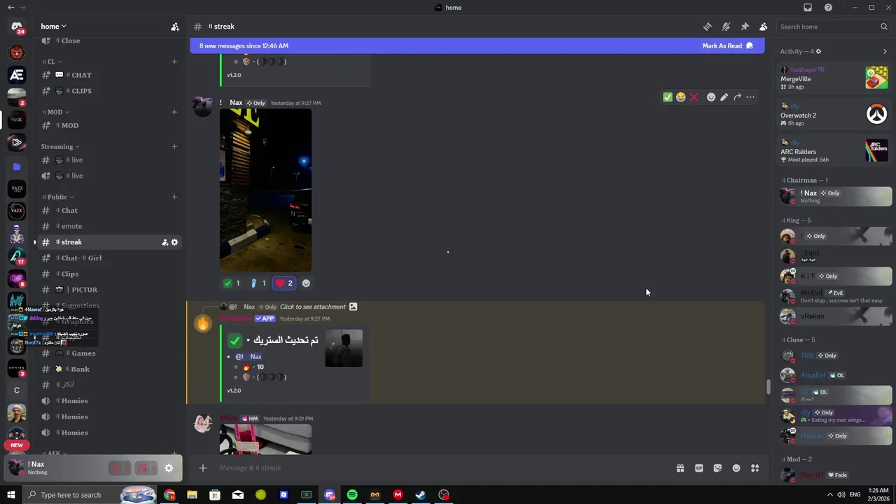The height and width of the screenshot is (504, 896).
Task: Click the message attach plus button
Action: tap(203, 468)
